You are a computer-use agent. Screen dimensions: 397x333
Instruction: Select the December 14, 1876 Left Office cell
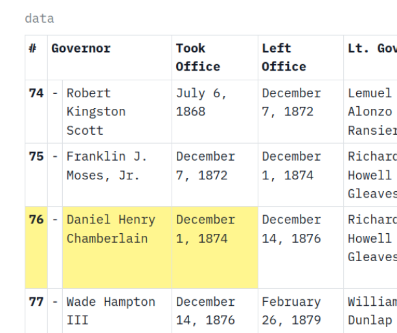(291, 229)
